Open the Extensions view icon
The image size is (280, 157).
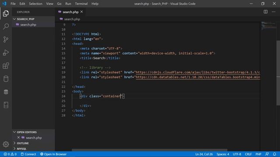tap(6, 66)
